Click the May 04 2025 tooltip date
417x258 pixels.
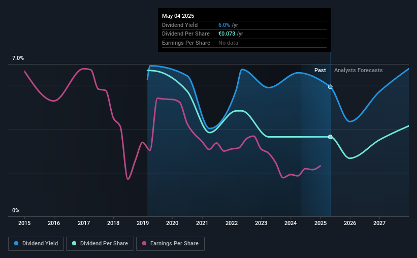(178, 16)
